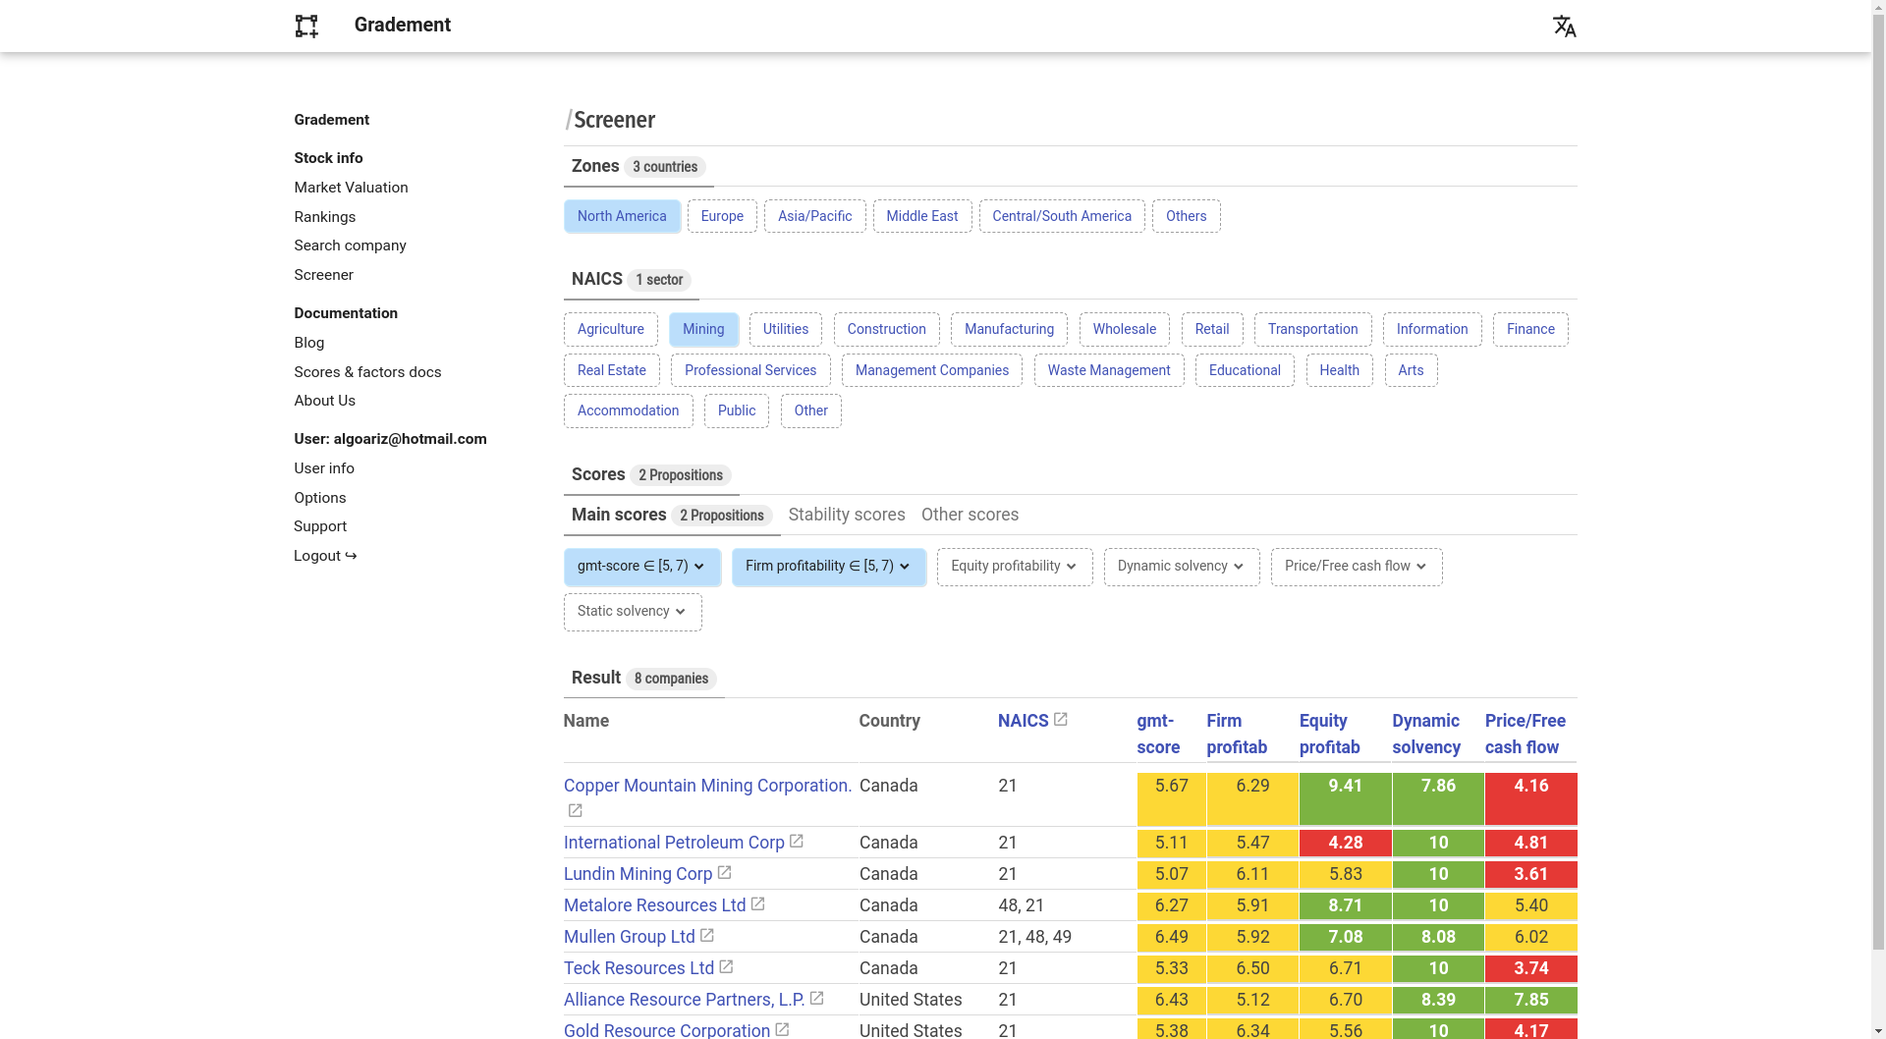The image size is (1886, 1039).
Task: Enable the Professional Services sector filter
Action: (x=750, y=370)
